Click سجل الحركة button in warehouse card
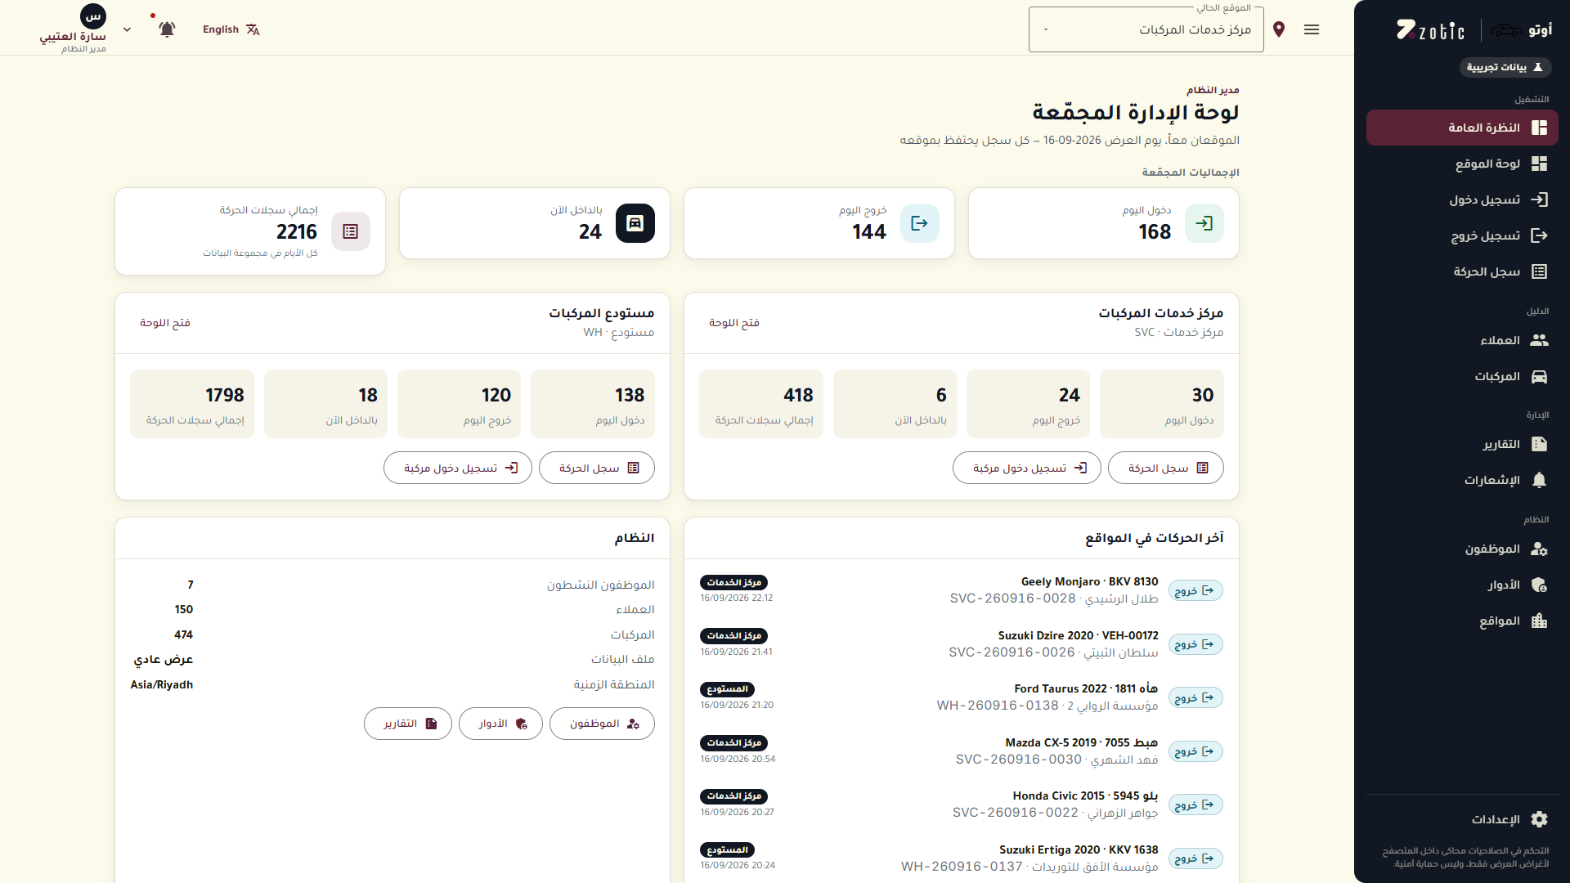 tap(597, 468)
